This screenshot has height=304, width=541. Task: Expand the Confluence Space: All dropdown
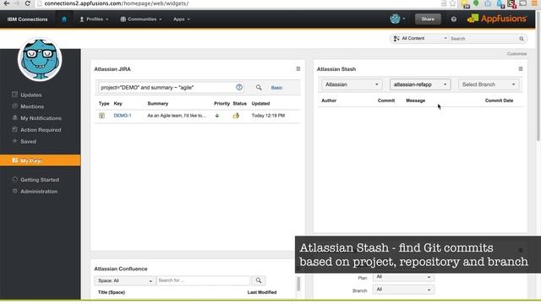124,280
